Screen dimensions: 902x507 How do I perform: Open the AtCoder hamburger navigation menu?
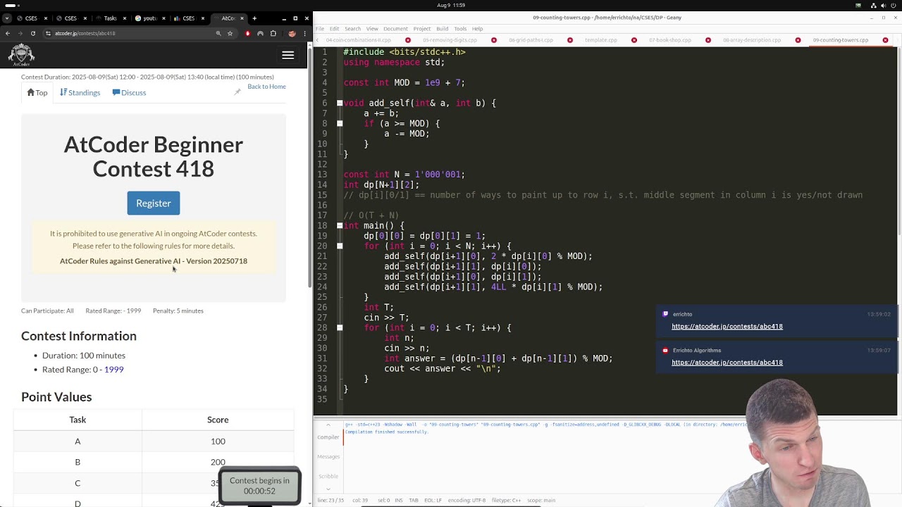pyautogui.click(x=288, y=55)
